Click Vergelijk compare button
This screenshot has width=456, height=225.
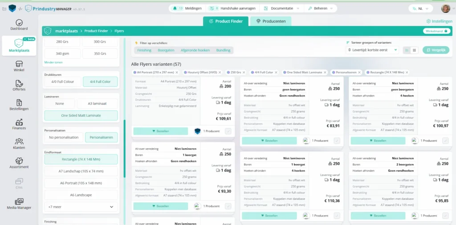click(436, 50)
